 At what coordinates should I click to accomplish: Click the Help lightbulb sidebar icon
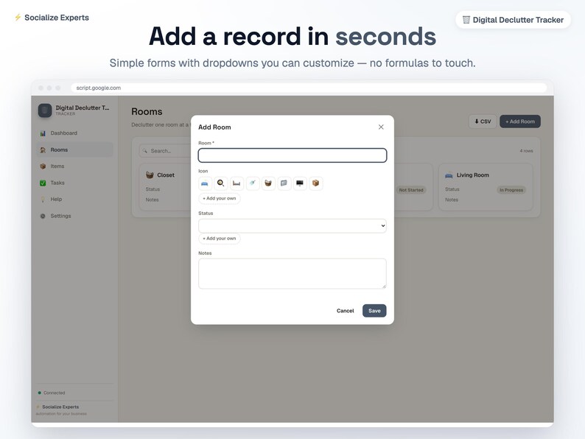[43, 200]
